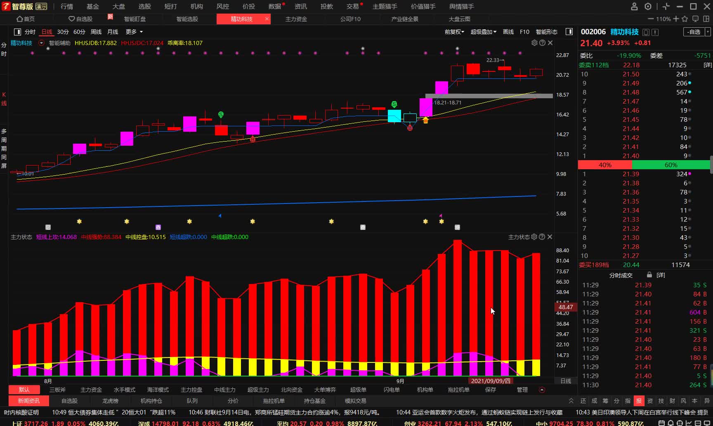This screenshot has height=426, width=713.
Task: Select the 还 side tab
Action: pos(583,401)
